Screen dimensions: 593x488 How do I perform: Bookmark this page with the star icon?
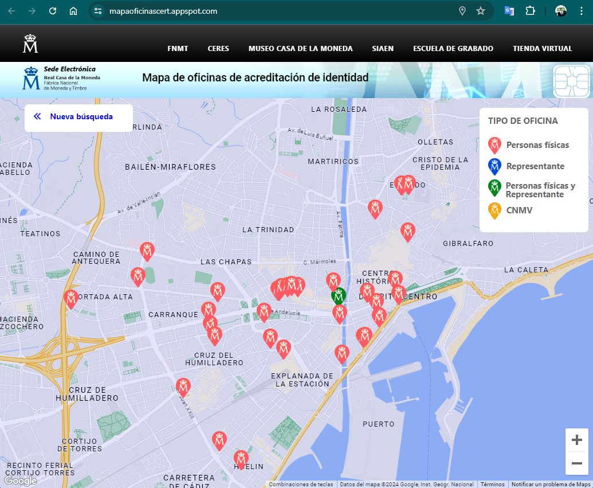(x=481, y=11)
